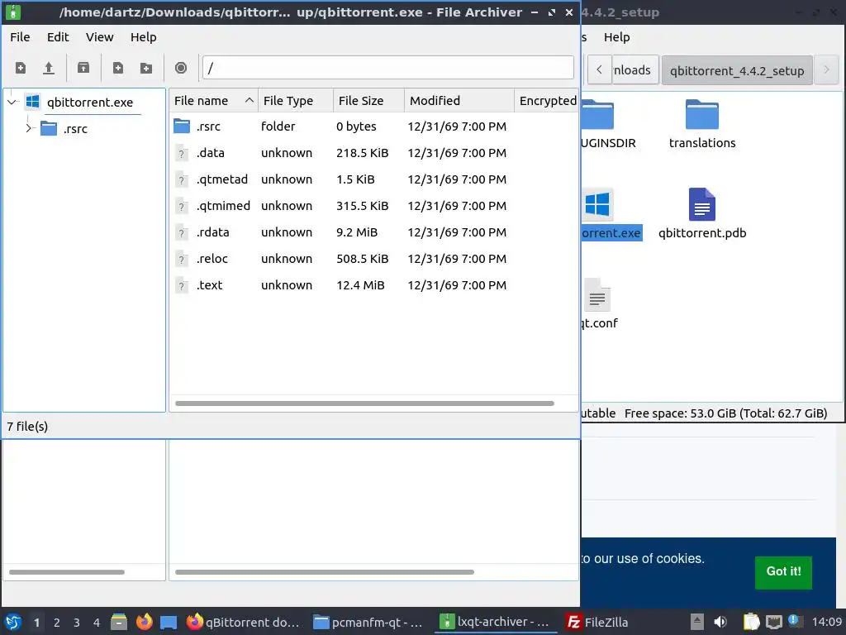
Task: Click the lower window's left pane scrollbar
Action: pos(67,572)
